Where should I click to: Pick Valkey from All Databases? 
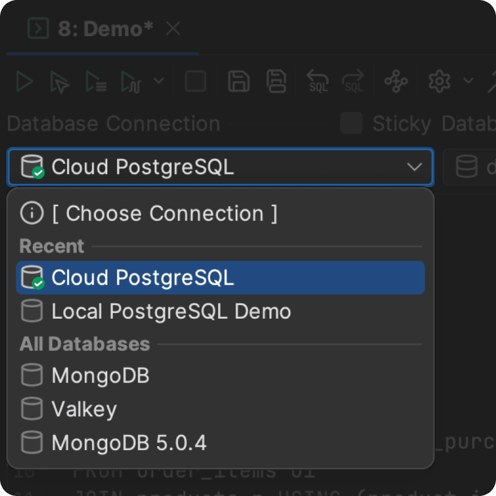84,409
